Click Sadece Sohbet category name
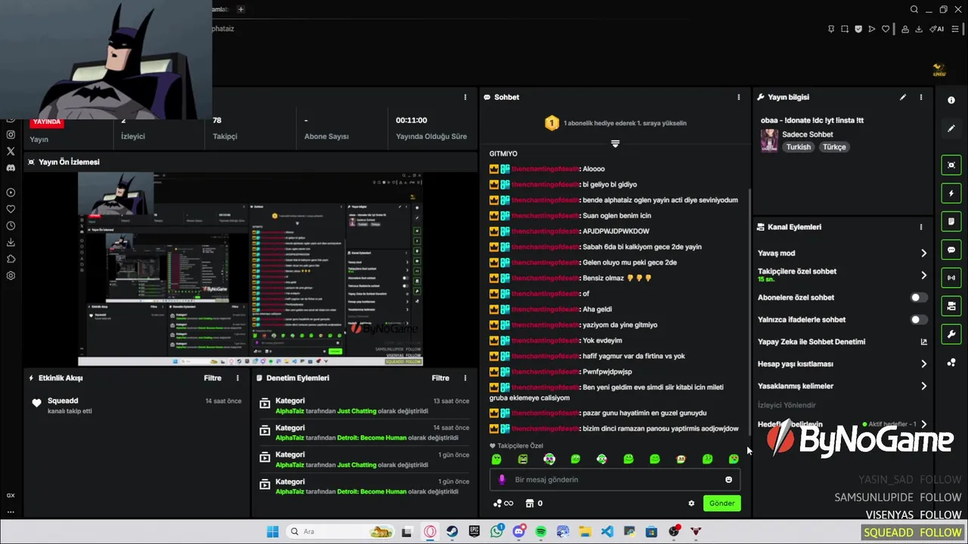Viewport: 968px width, 544px height. (x=808, y=134)
